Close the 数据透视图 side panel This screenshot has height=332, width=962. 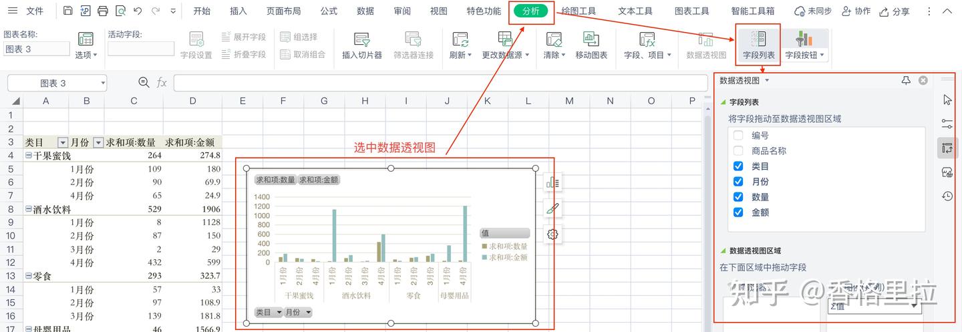[x=923, y=80]
